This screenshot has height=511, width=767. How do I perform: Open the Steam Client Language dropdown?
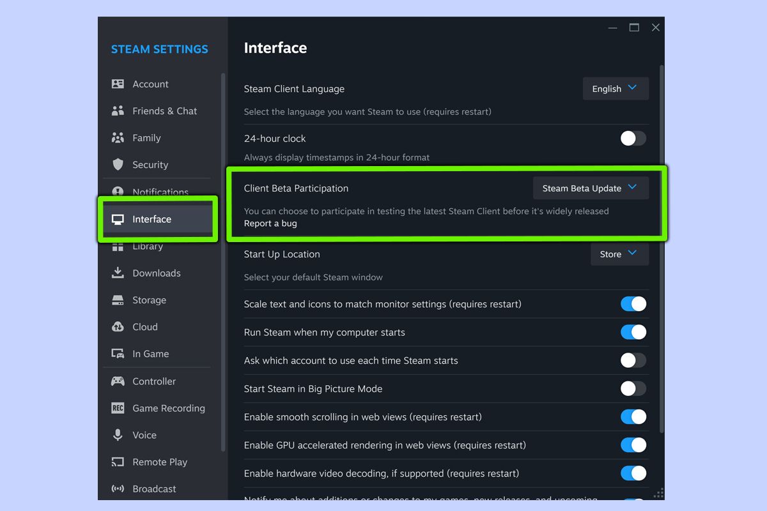tap(615, 88)
